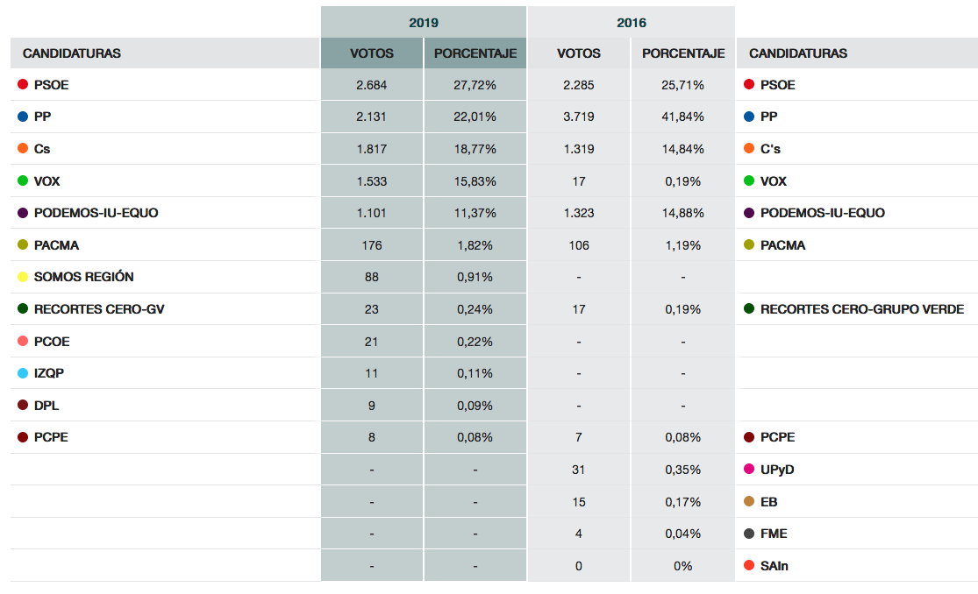Click the blue PP dot in left list

click(23, 117)
